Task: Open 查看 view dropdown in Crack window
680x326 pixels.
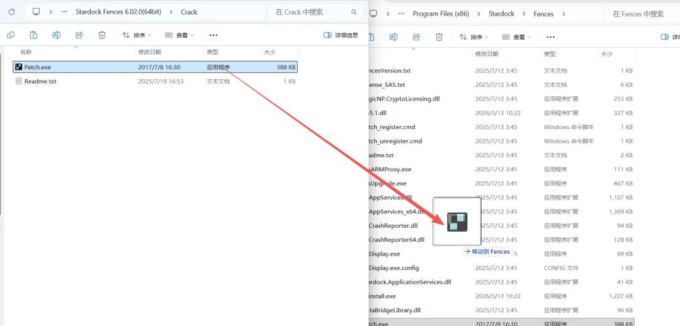Action: [x=179, y=35]
